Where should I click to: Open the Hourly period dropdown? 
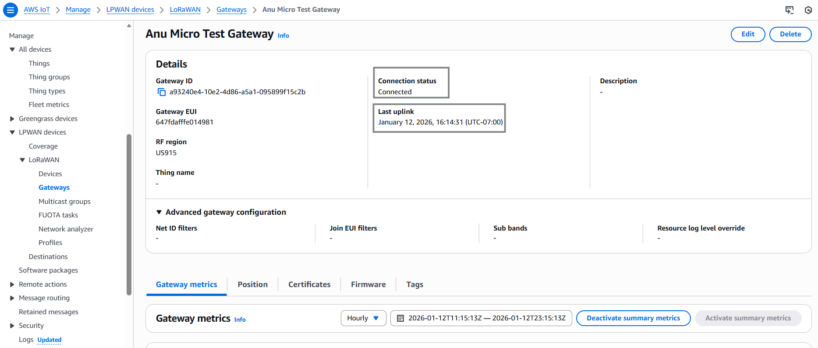pos(363,318)
